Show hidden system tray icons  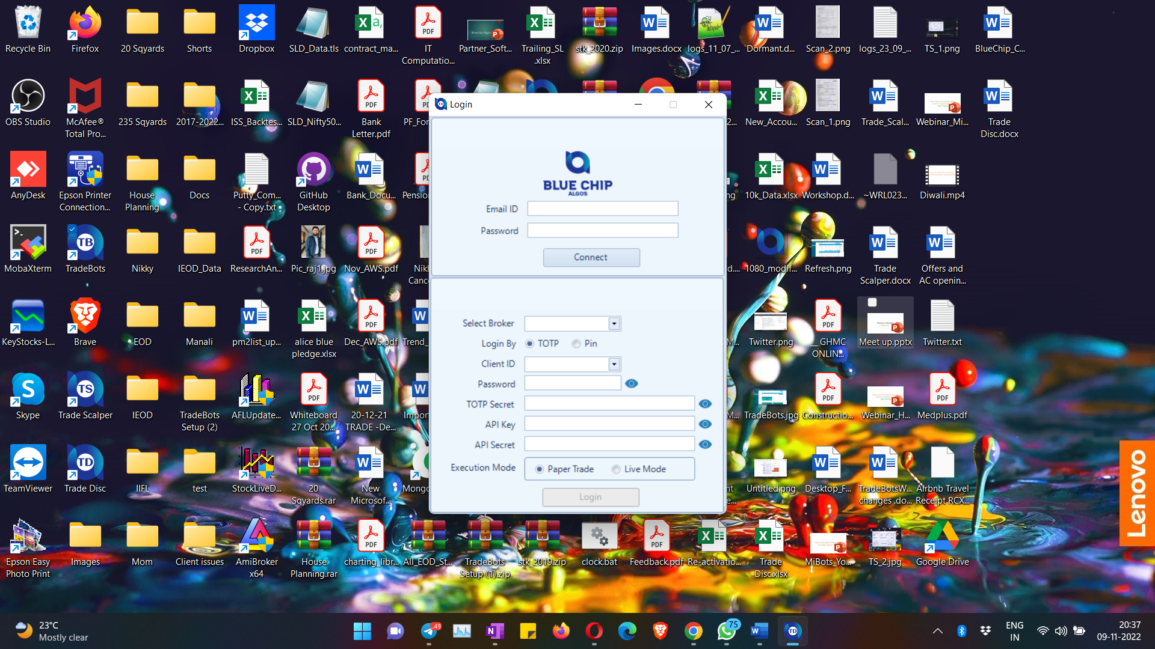937,631
